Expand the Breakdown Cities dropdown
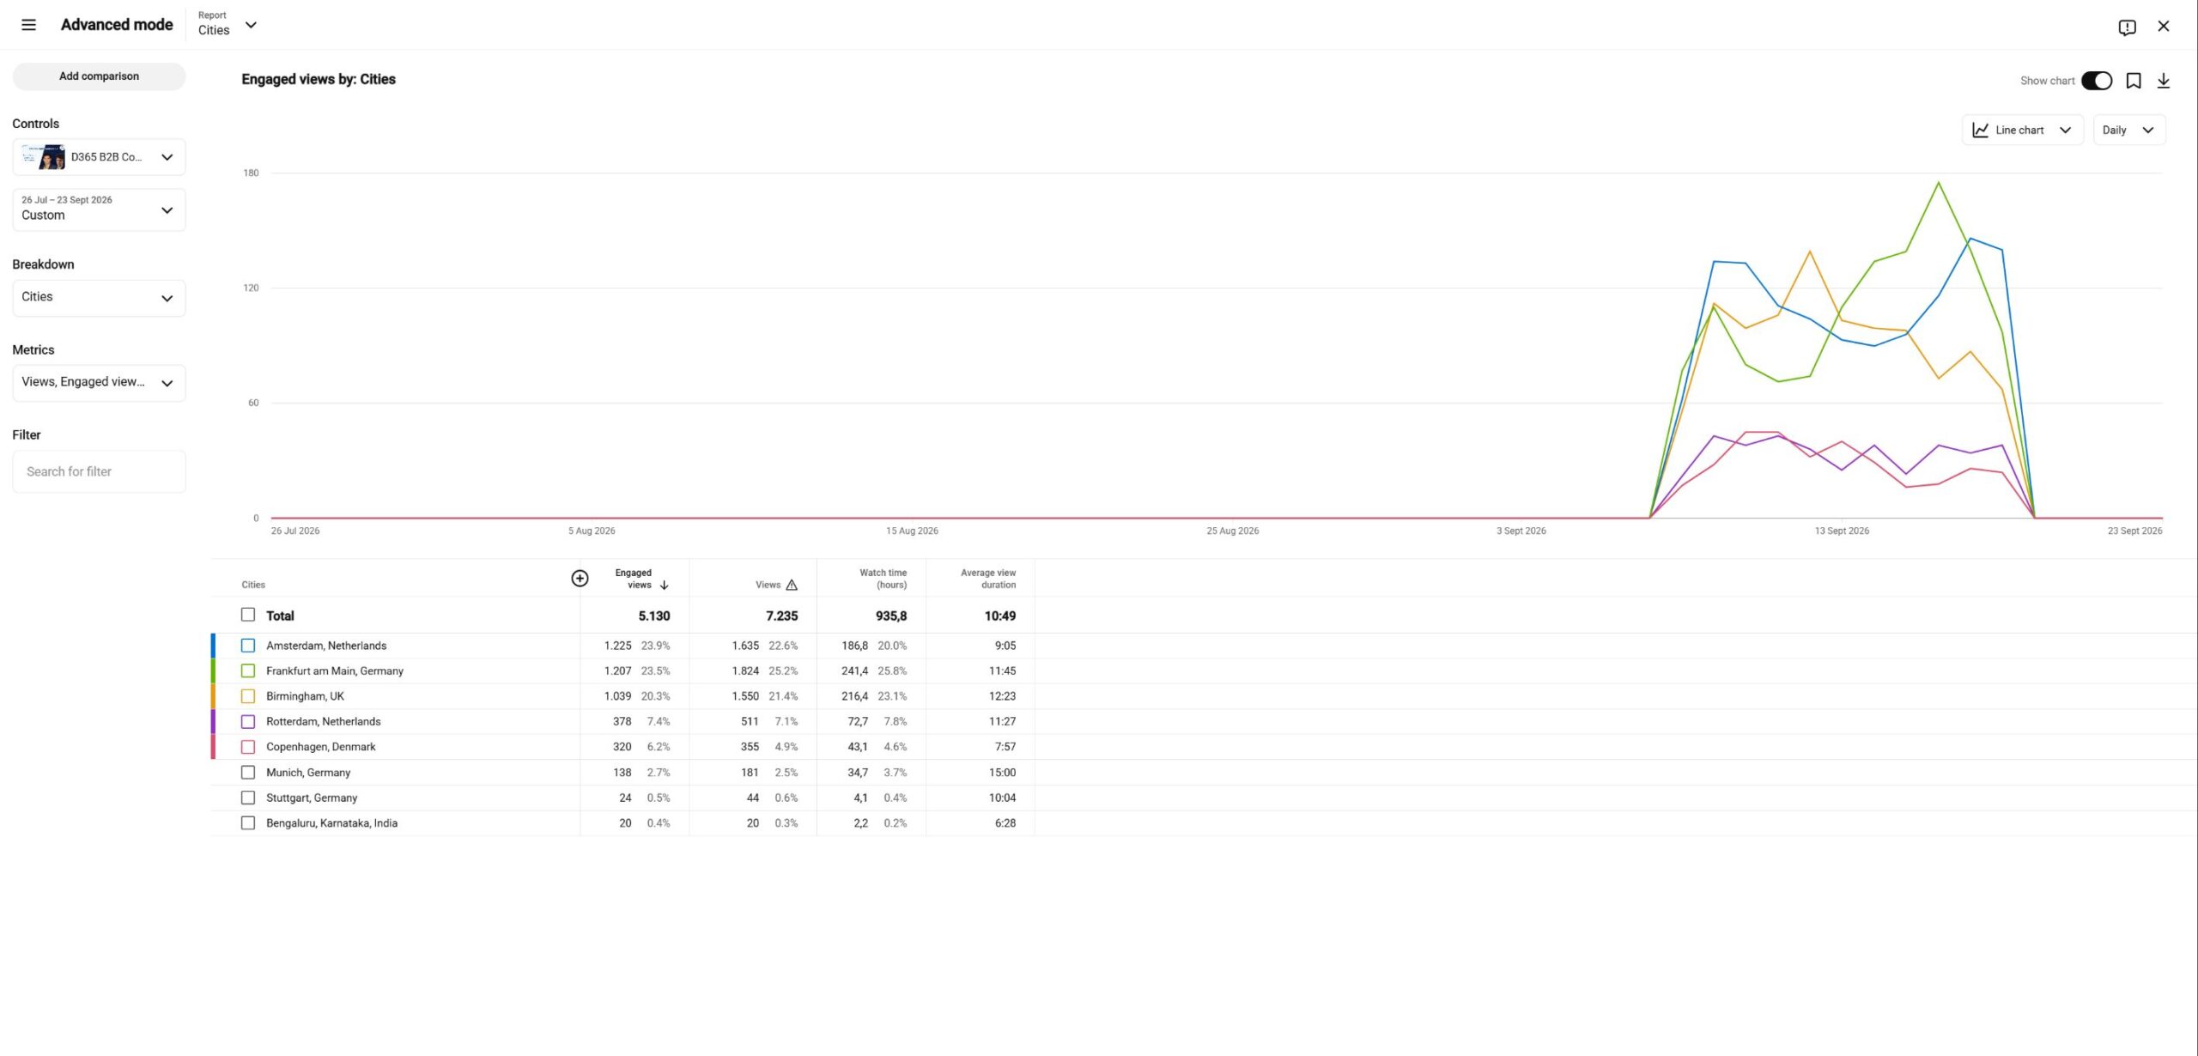Image resolution: width=2198 pixels, height=1056 pixels. coord(99,298)
